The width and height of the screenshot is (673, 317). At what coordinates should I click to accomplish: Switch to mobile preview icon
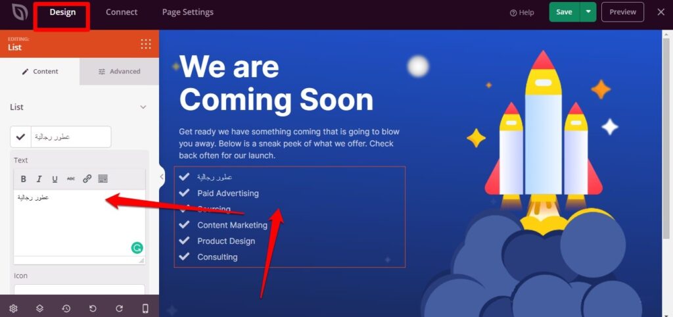click(x=145, y=308)
